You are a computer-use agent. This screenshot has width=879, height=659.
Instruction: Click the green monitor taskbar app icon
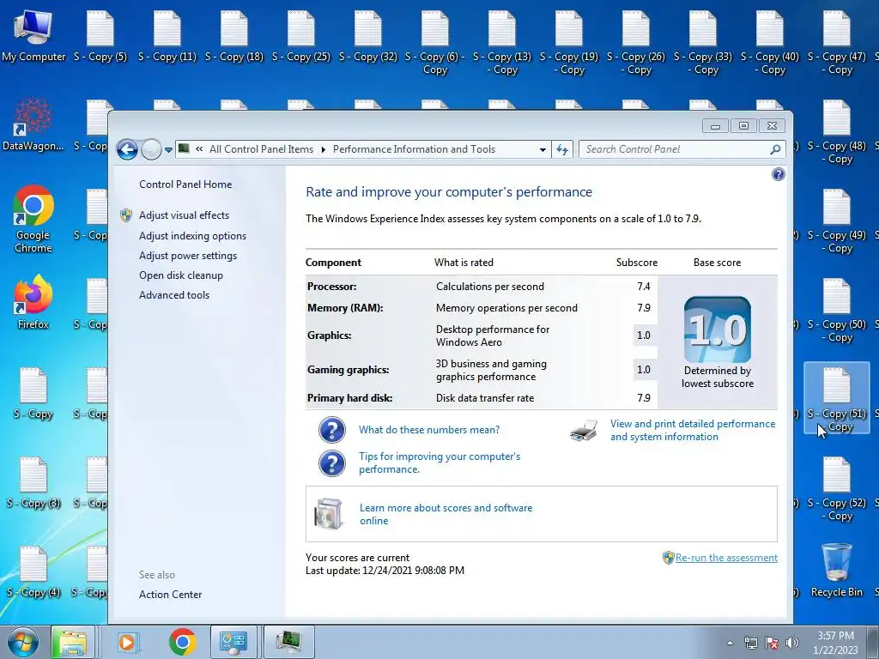(288, 642)
